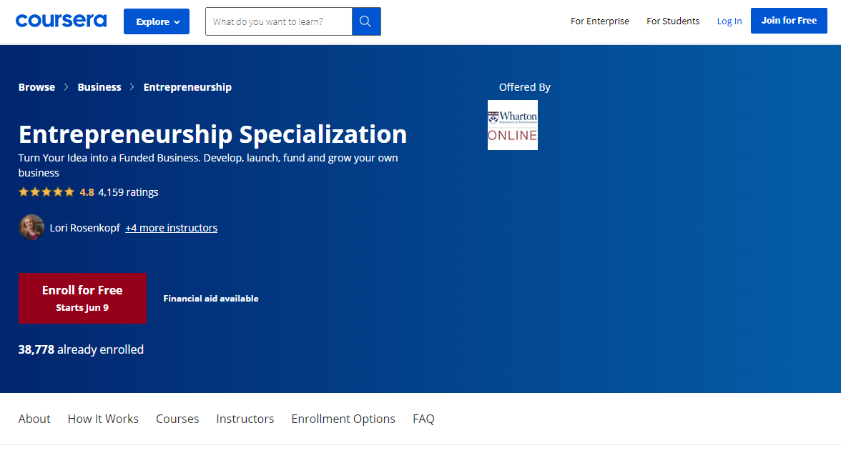
Task: Switch to the Courses tab
Action: [177, 419]
